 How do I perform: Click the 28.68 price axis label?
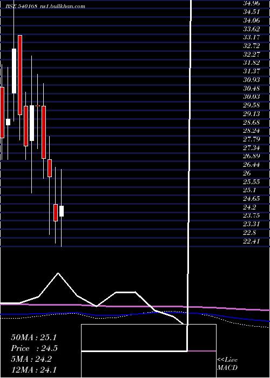[x=251, y=122]
